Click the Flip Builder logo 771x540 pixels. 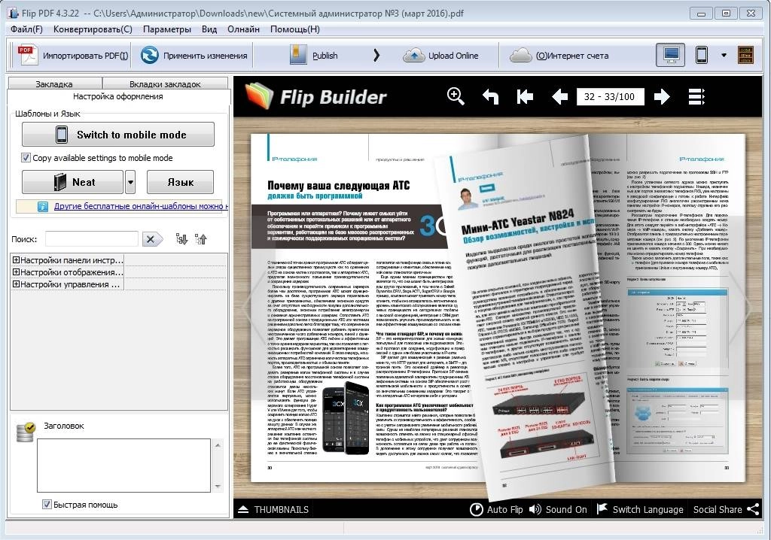tap(315, 96)
